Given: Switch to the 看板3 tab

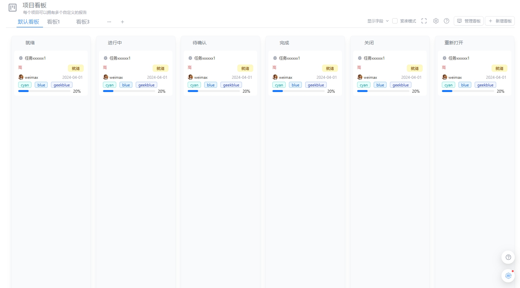Looking at the screenshot, I should (x=83, y=22).
